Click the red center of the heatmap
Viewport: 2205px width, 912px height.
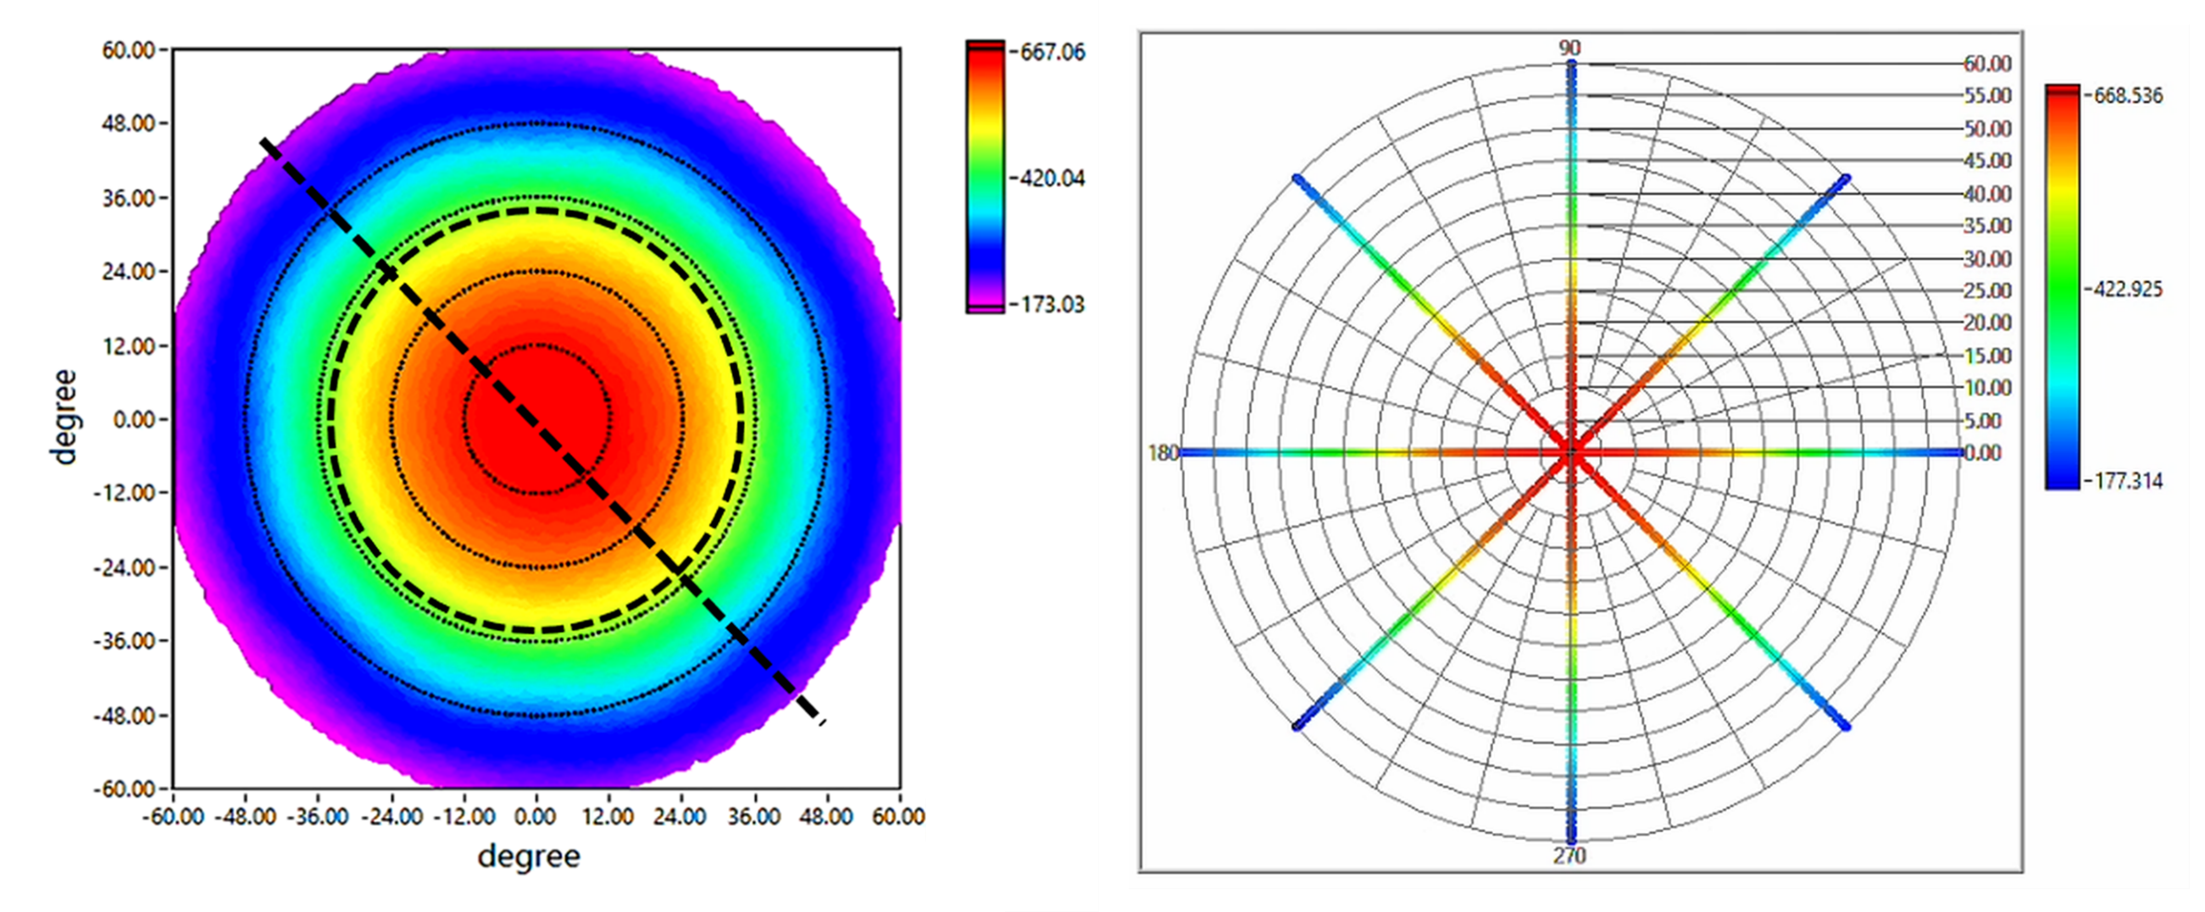coord(536,419)
